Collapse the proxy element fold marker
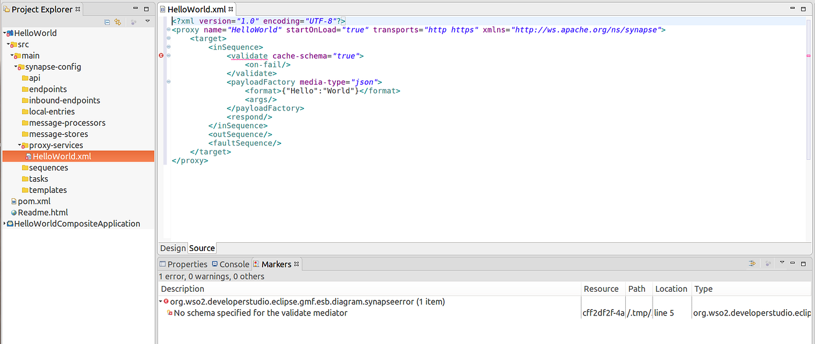Screen dimensions: 815x344 pyautogui.click(x=168, y=30)
